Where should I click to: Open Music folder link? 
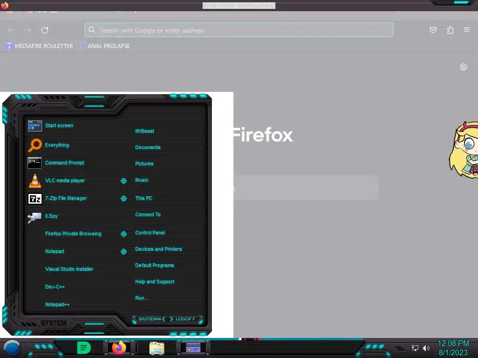[x=142, y=180]
